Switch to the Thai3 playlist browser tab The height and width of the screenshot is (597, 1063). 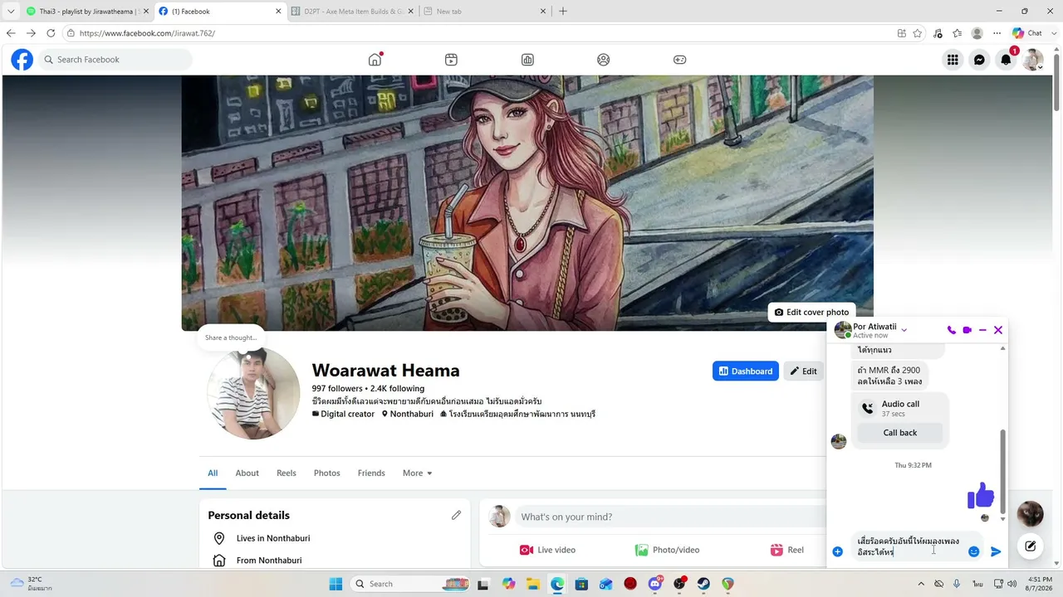click(x=86, y=12)
